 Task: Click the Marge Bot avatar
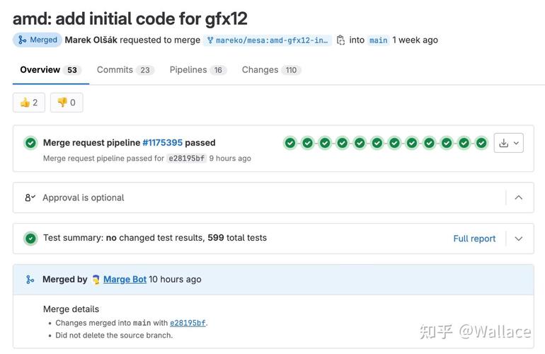[96, 279]
